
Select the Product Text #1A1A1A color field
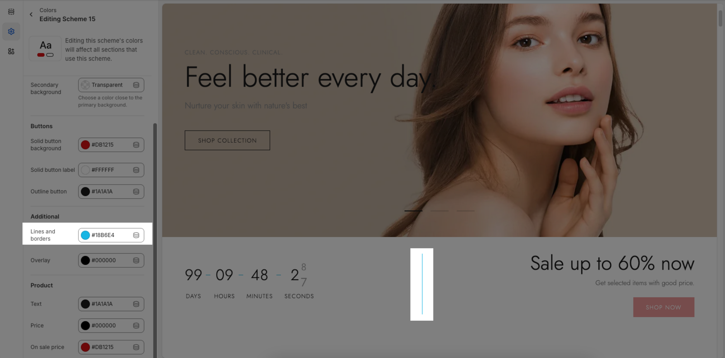[111, 304]
